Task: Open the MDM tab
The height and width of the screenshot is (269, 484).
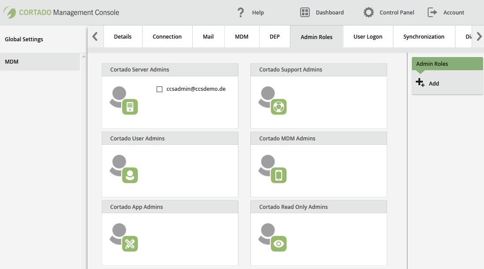Action: click(x=242, y=36)
